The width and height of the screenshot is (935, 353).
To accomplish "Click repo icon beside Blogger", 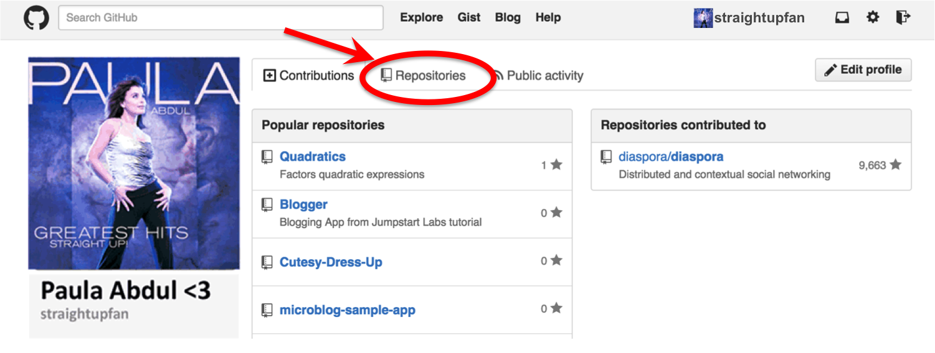I will 267,205.
